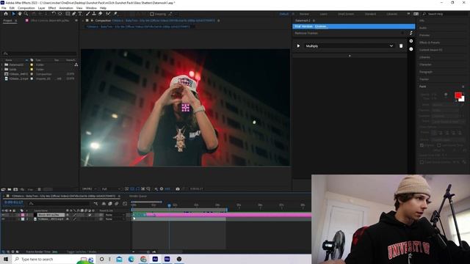Select the Type text tool
The height and width of the screenshot is (264, 470).
[80, 14]
